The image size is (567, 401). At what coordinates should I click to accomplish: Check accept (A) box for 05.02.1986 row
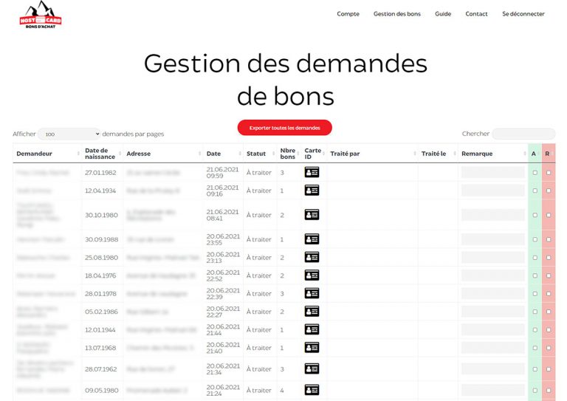click(535, 312)
